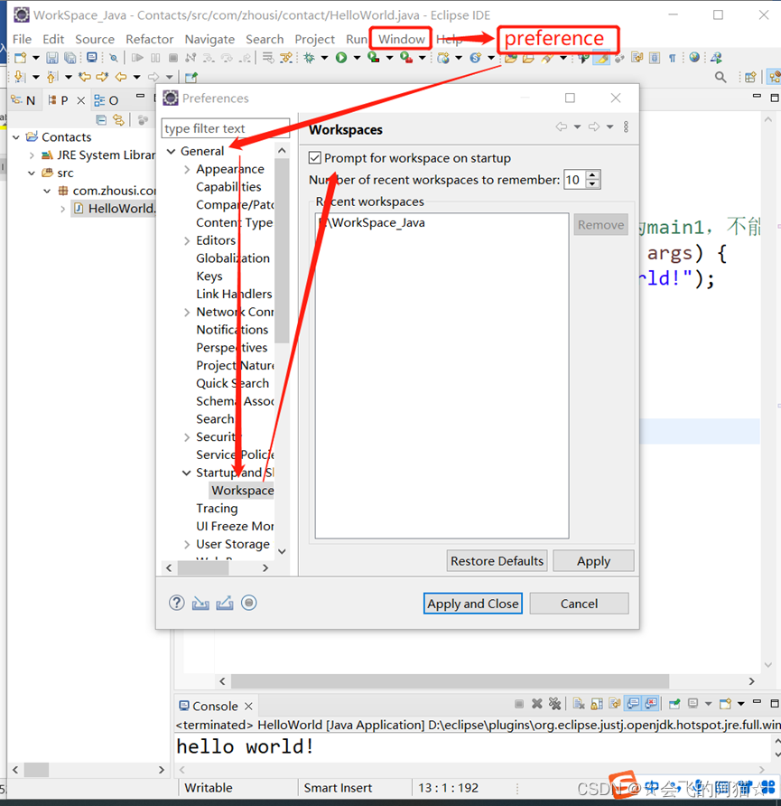Image resolution: width=781 pixels, height=806 pixels.
Task: Click the Next Annotation icon
Action: click(x=20, y=77)
